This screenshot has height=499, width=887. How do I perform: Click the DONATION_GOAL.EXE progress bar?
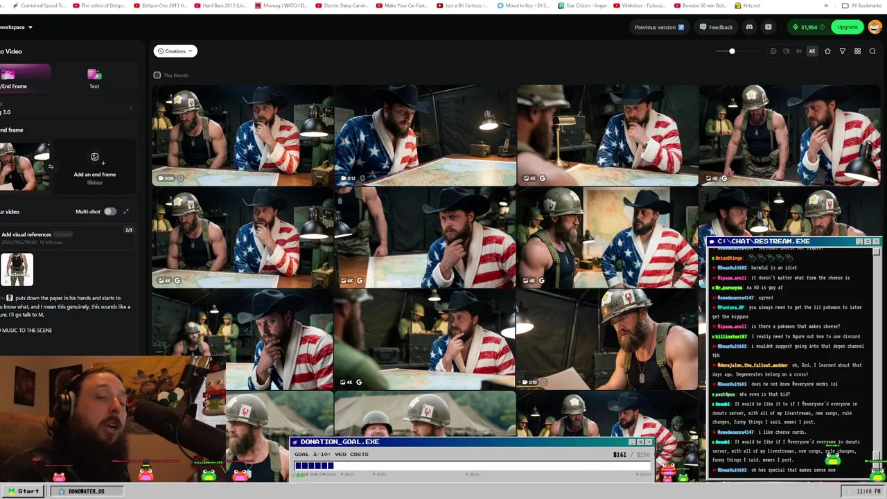(x=473, y=466)
